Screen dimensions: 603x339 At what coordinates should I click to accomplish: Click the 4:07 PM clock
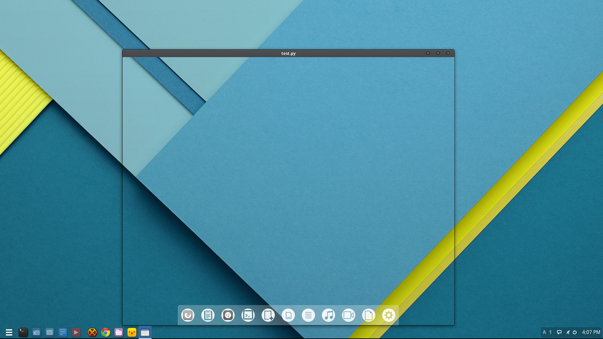click(591, 332)
